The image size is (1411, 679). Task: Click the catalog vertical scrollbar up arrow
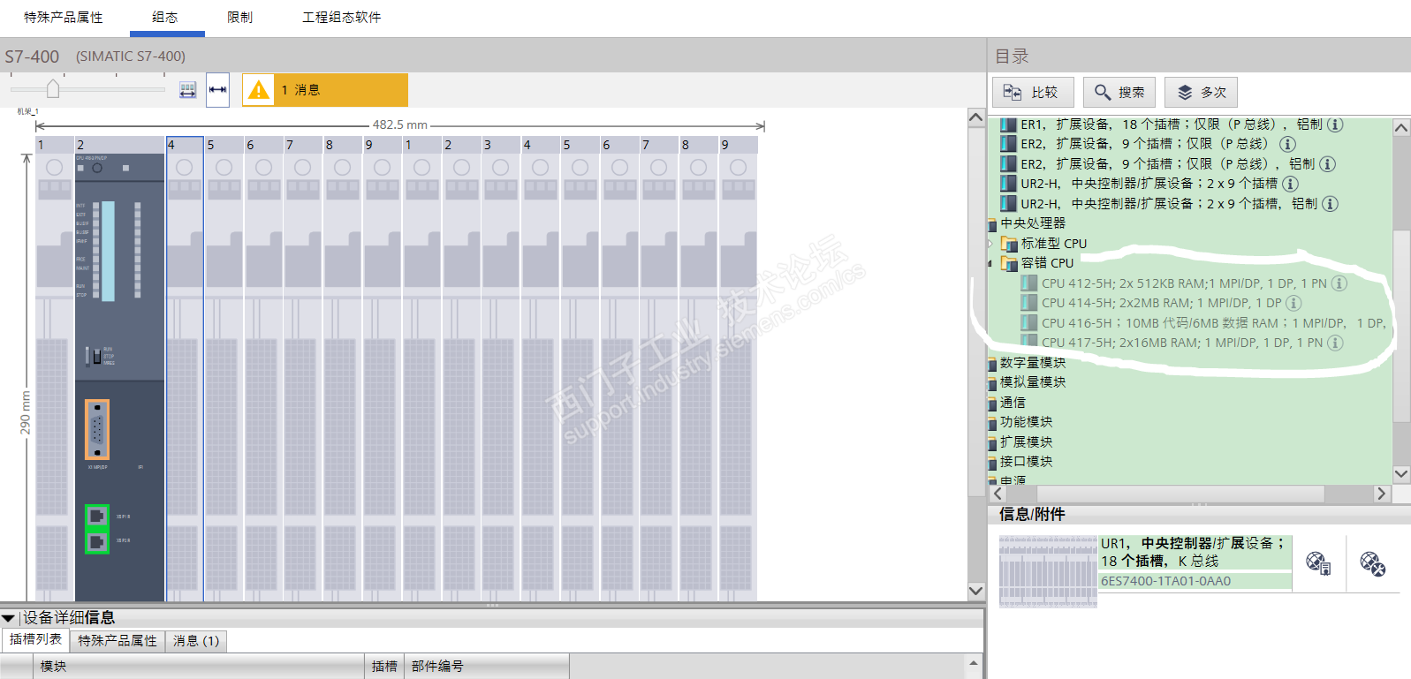click(1401, 127)
